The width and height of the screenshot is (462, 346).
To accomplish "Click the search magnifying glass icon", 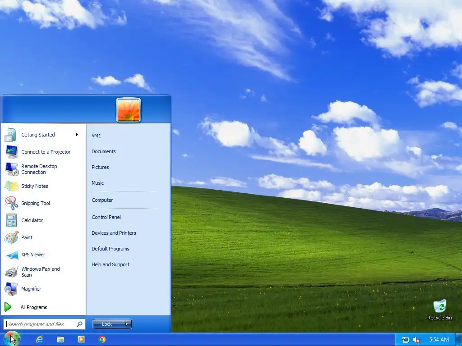I will [79, 324].
